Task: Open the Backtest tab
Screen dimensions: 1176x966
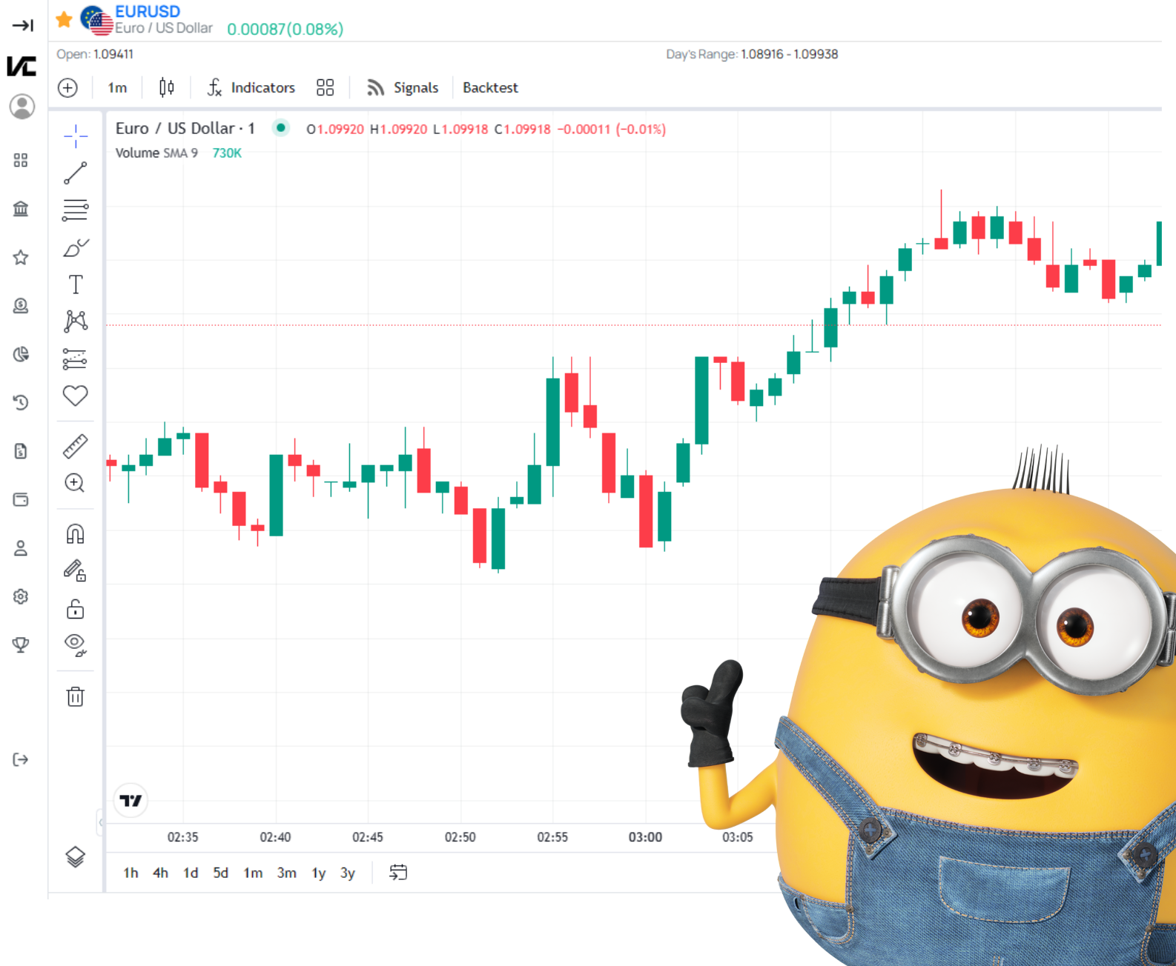Action: pos(490,87)
